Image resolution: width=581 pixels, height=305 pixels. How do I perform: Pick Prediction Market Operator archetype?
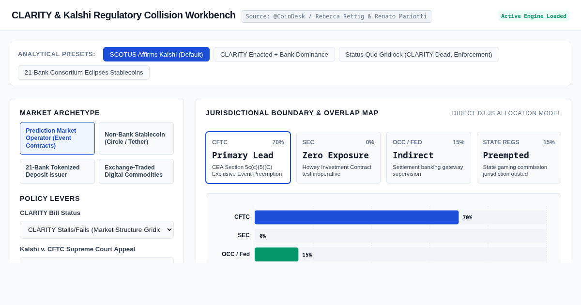click(57, 138)
